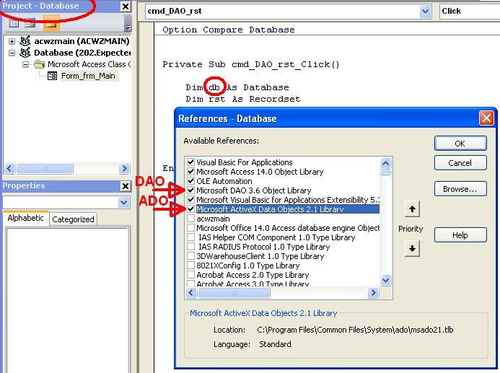500x373 pixels.
Task: Click Dim rst As Recordset line
Action: (x=243, y=99)
